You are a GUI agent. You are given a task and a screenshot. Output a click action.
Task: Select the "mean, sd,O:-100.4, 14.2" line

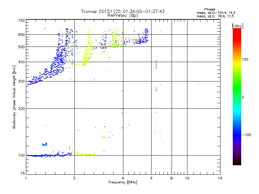tap(216, 13)
